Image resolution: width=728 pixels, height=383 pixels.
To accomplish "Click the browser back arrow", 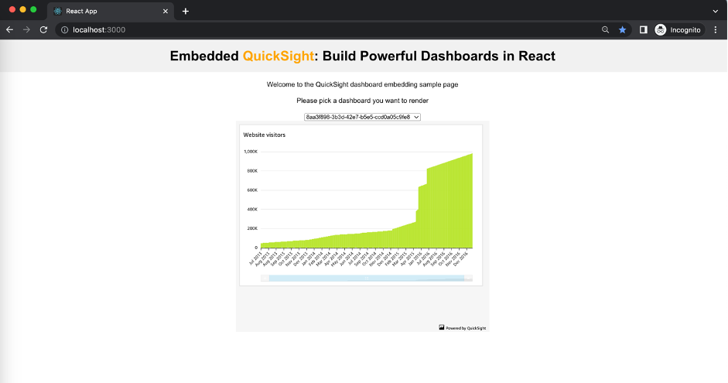I will tap(10, 29).
